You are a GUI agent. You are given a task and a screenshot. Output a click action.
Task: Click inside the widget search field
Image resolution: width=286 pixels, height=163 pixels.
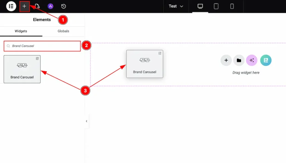[x=42, y=46]
